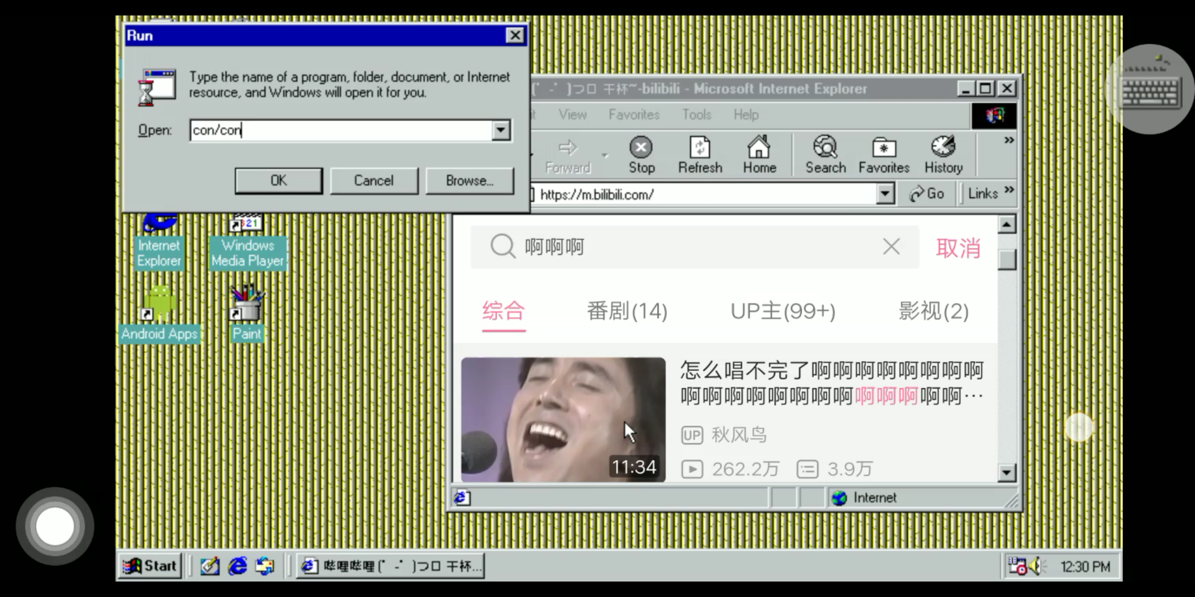Click the 12:30 PM taskbar clock
This screenshot has width=1195, height=597.
tap(1085, 567)
